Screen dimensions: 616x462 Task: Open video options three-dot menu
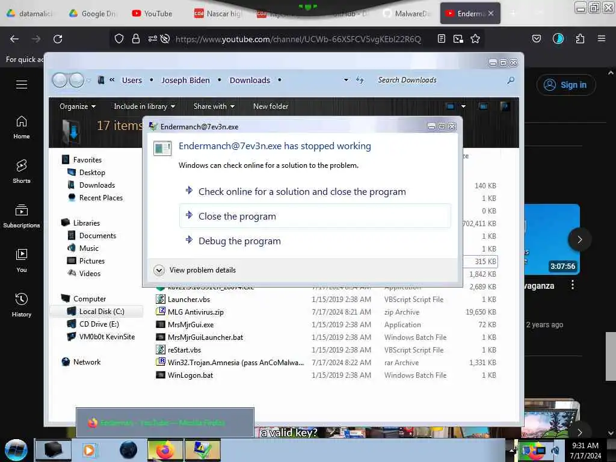(x=573, y=285)
